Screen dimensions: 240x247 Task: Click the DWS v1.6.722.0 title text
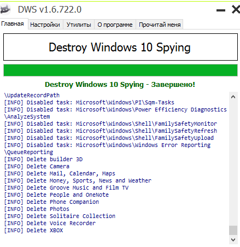point(50,9)
